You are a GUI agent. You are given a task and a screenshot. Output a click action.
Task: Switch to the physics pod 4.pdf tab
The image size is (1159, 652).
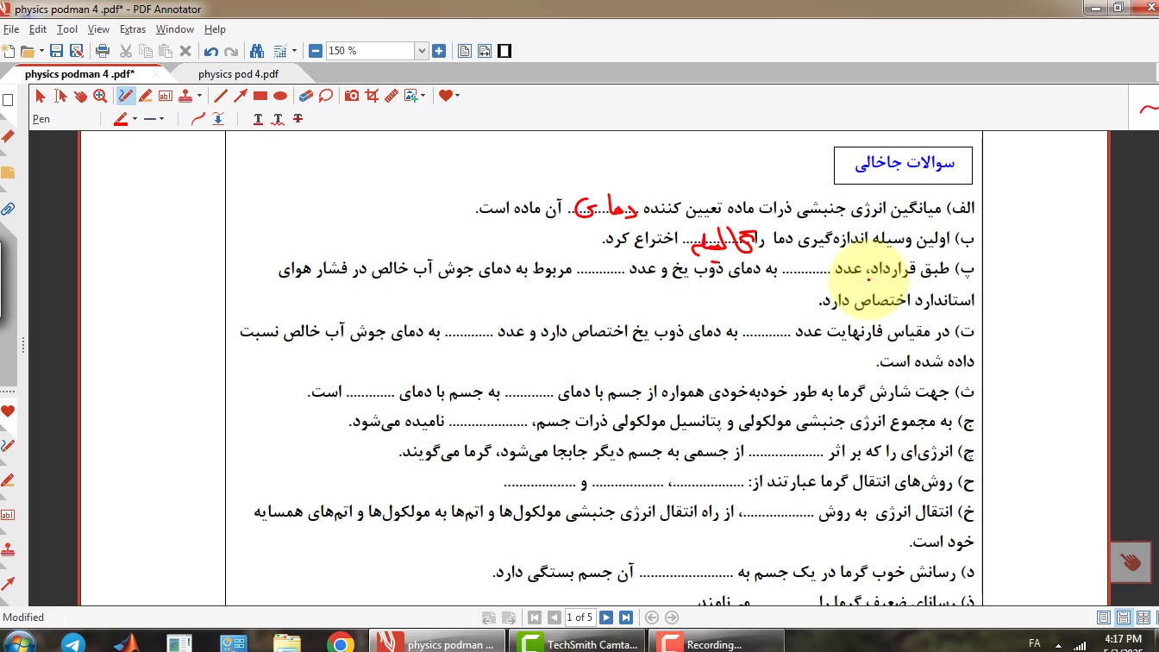[238, 74]
